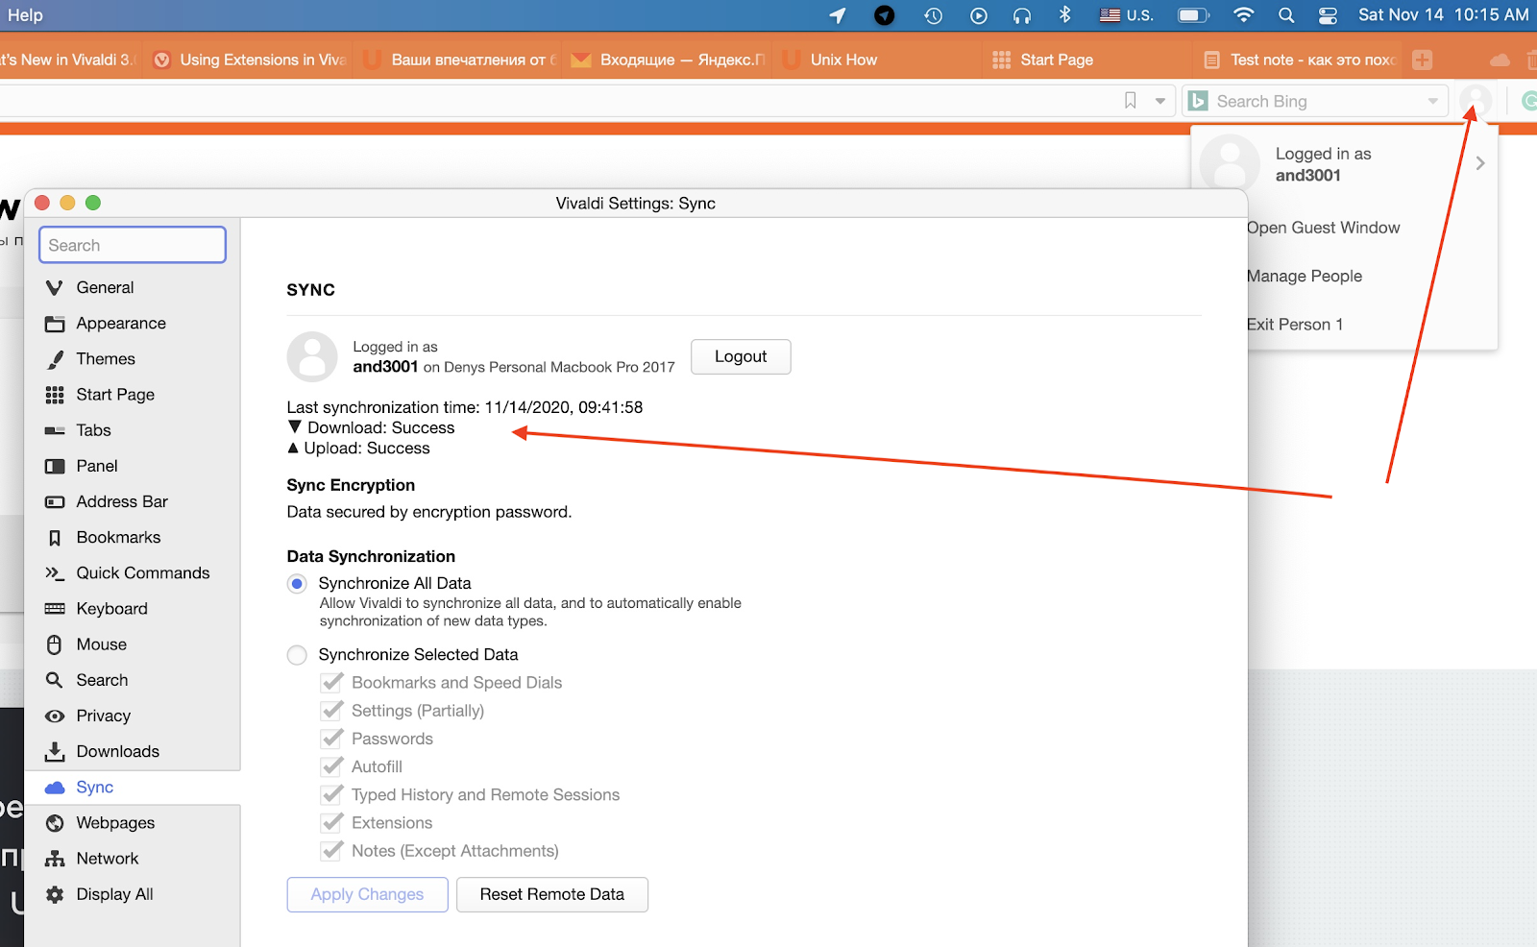Click the Wi-Fi menu bar icon
Viewport: 1537px width, 947px height.
(x=1243, y=15)
